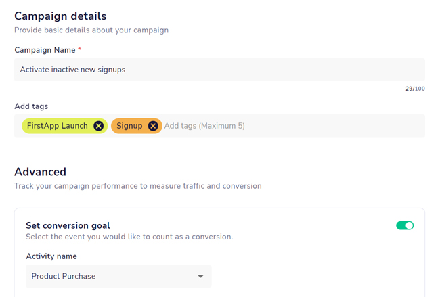Focus the Campaign Name text field
This screenshot has width=440, height=297.
pyautogui.click(x=219, y=70)
